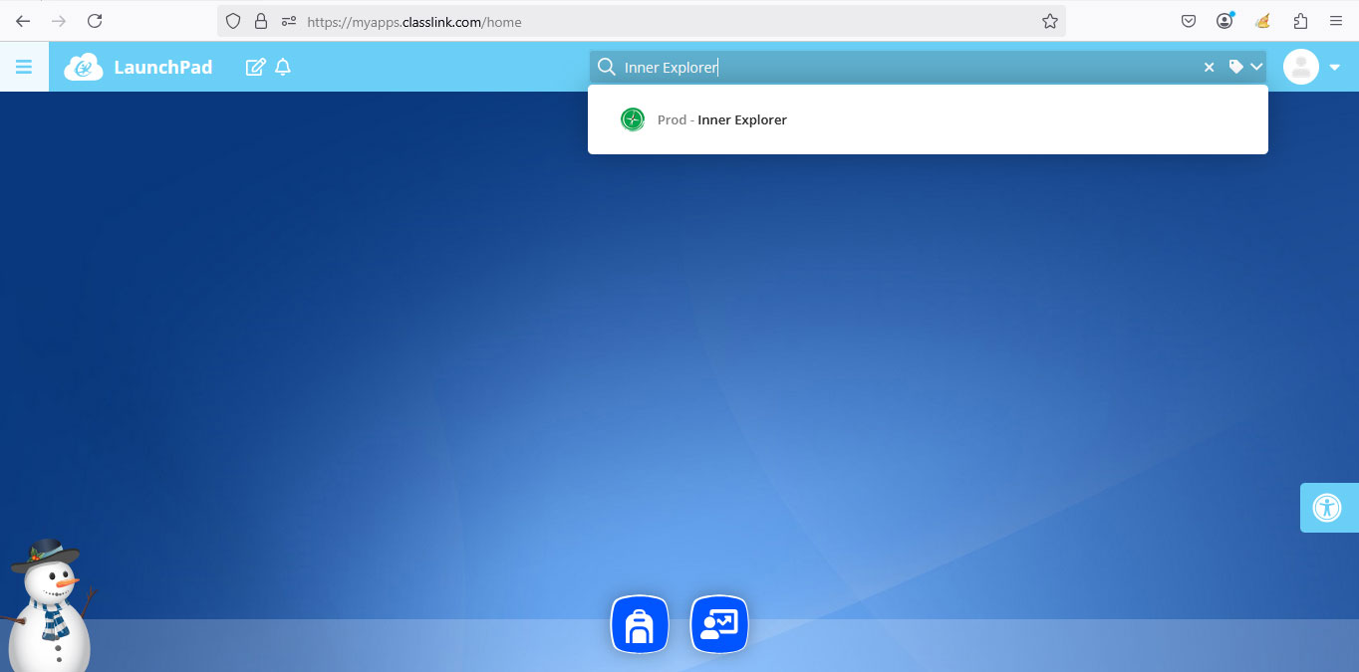The width and height of the screenshot is (1359, 672).
Task: Go forward in browser history
Action: 59,21
